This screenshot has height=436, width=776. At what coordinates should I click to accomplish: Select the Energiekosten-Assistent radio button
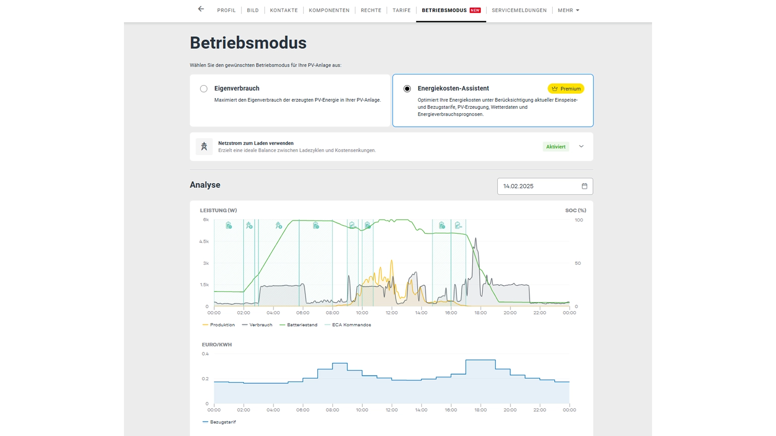pos(407,89)
